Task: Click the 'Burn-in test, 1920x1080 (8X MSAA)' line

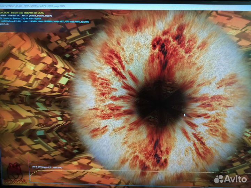Action: (22, 13)
